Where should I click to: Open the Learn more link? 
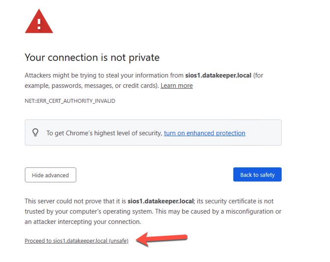[x=177, y=86]
